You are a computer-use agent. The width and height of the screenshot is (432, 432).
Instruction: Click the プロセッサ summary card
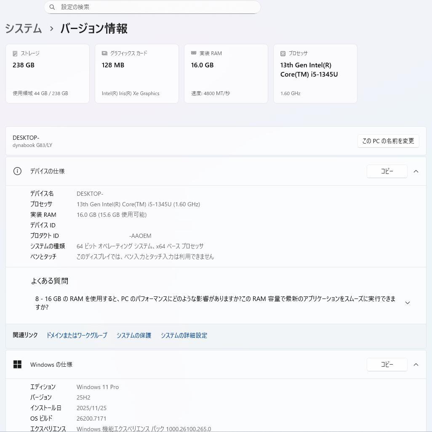tap(315, 73)
